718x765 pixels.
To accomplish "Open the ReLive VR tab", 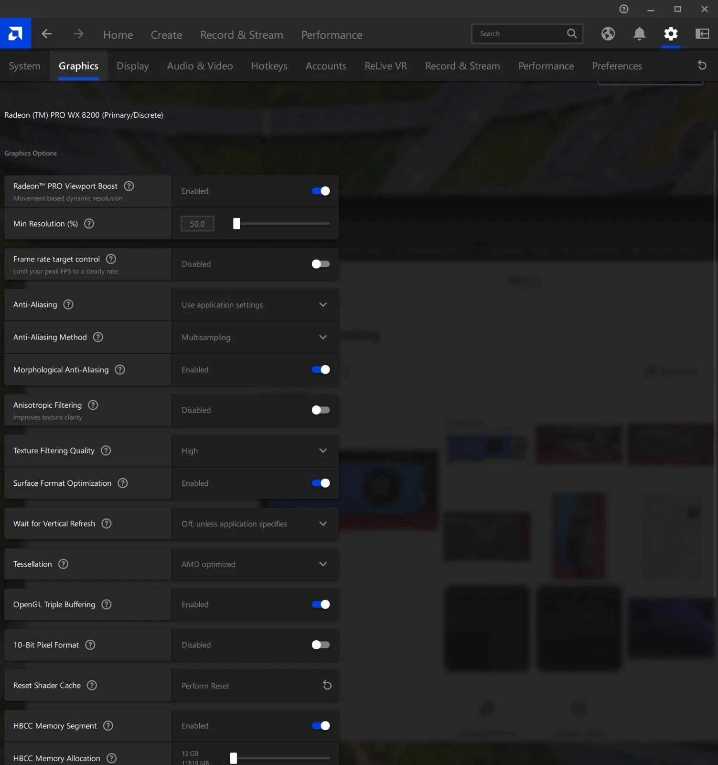I will click(x=386, y=66).
